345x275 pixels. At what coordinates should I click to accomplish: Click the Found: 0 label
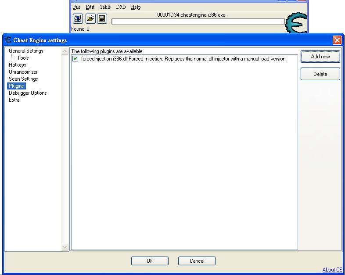click(80, 29)
